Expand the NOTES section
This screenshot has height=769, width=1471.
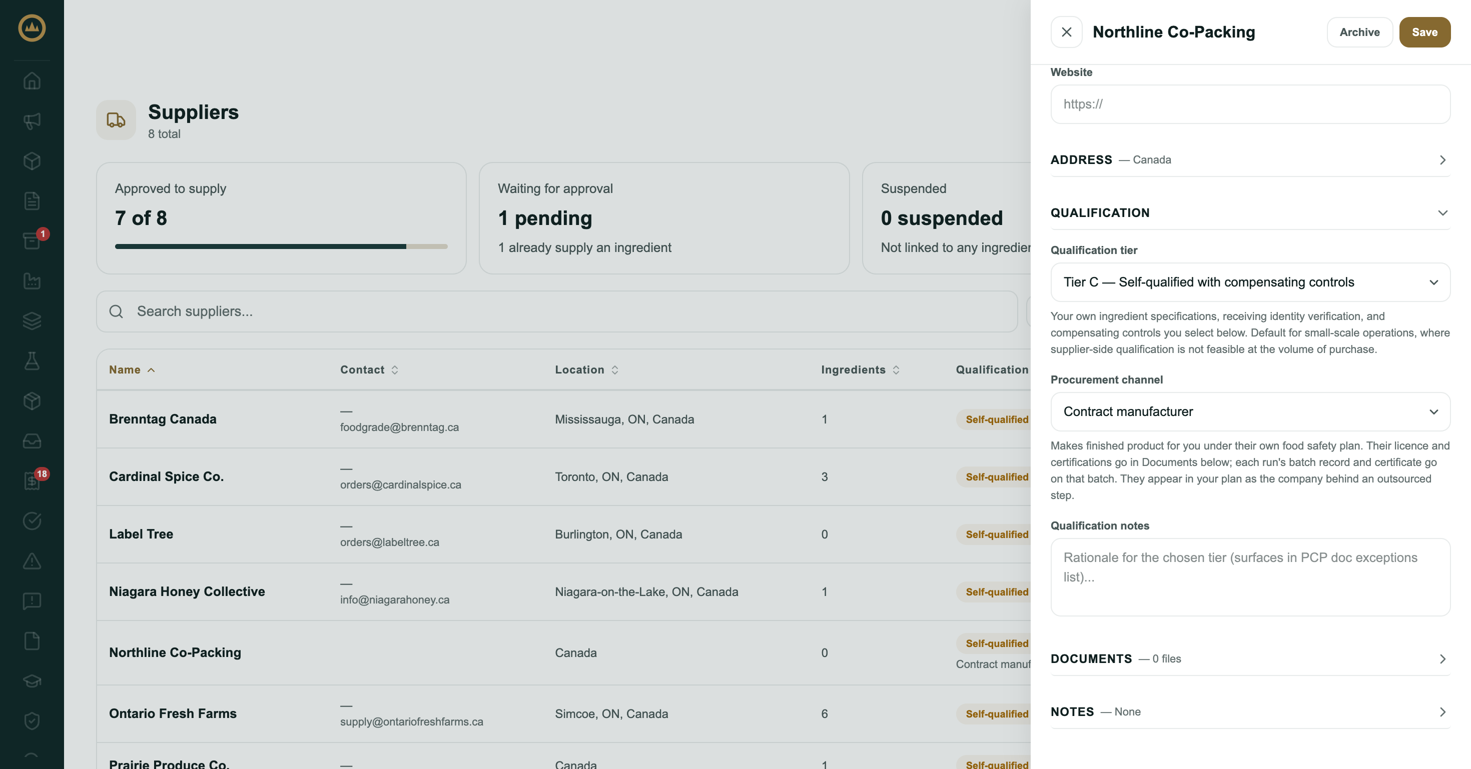click(1250, 712)
